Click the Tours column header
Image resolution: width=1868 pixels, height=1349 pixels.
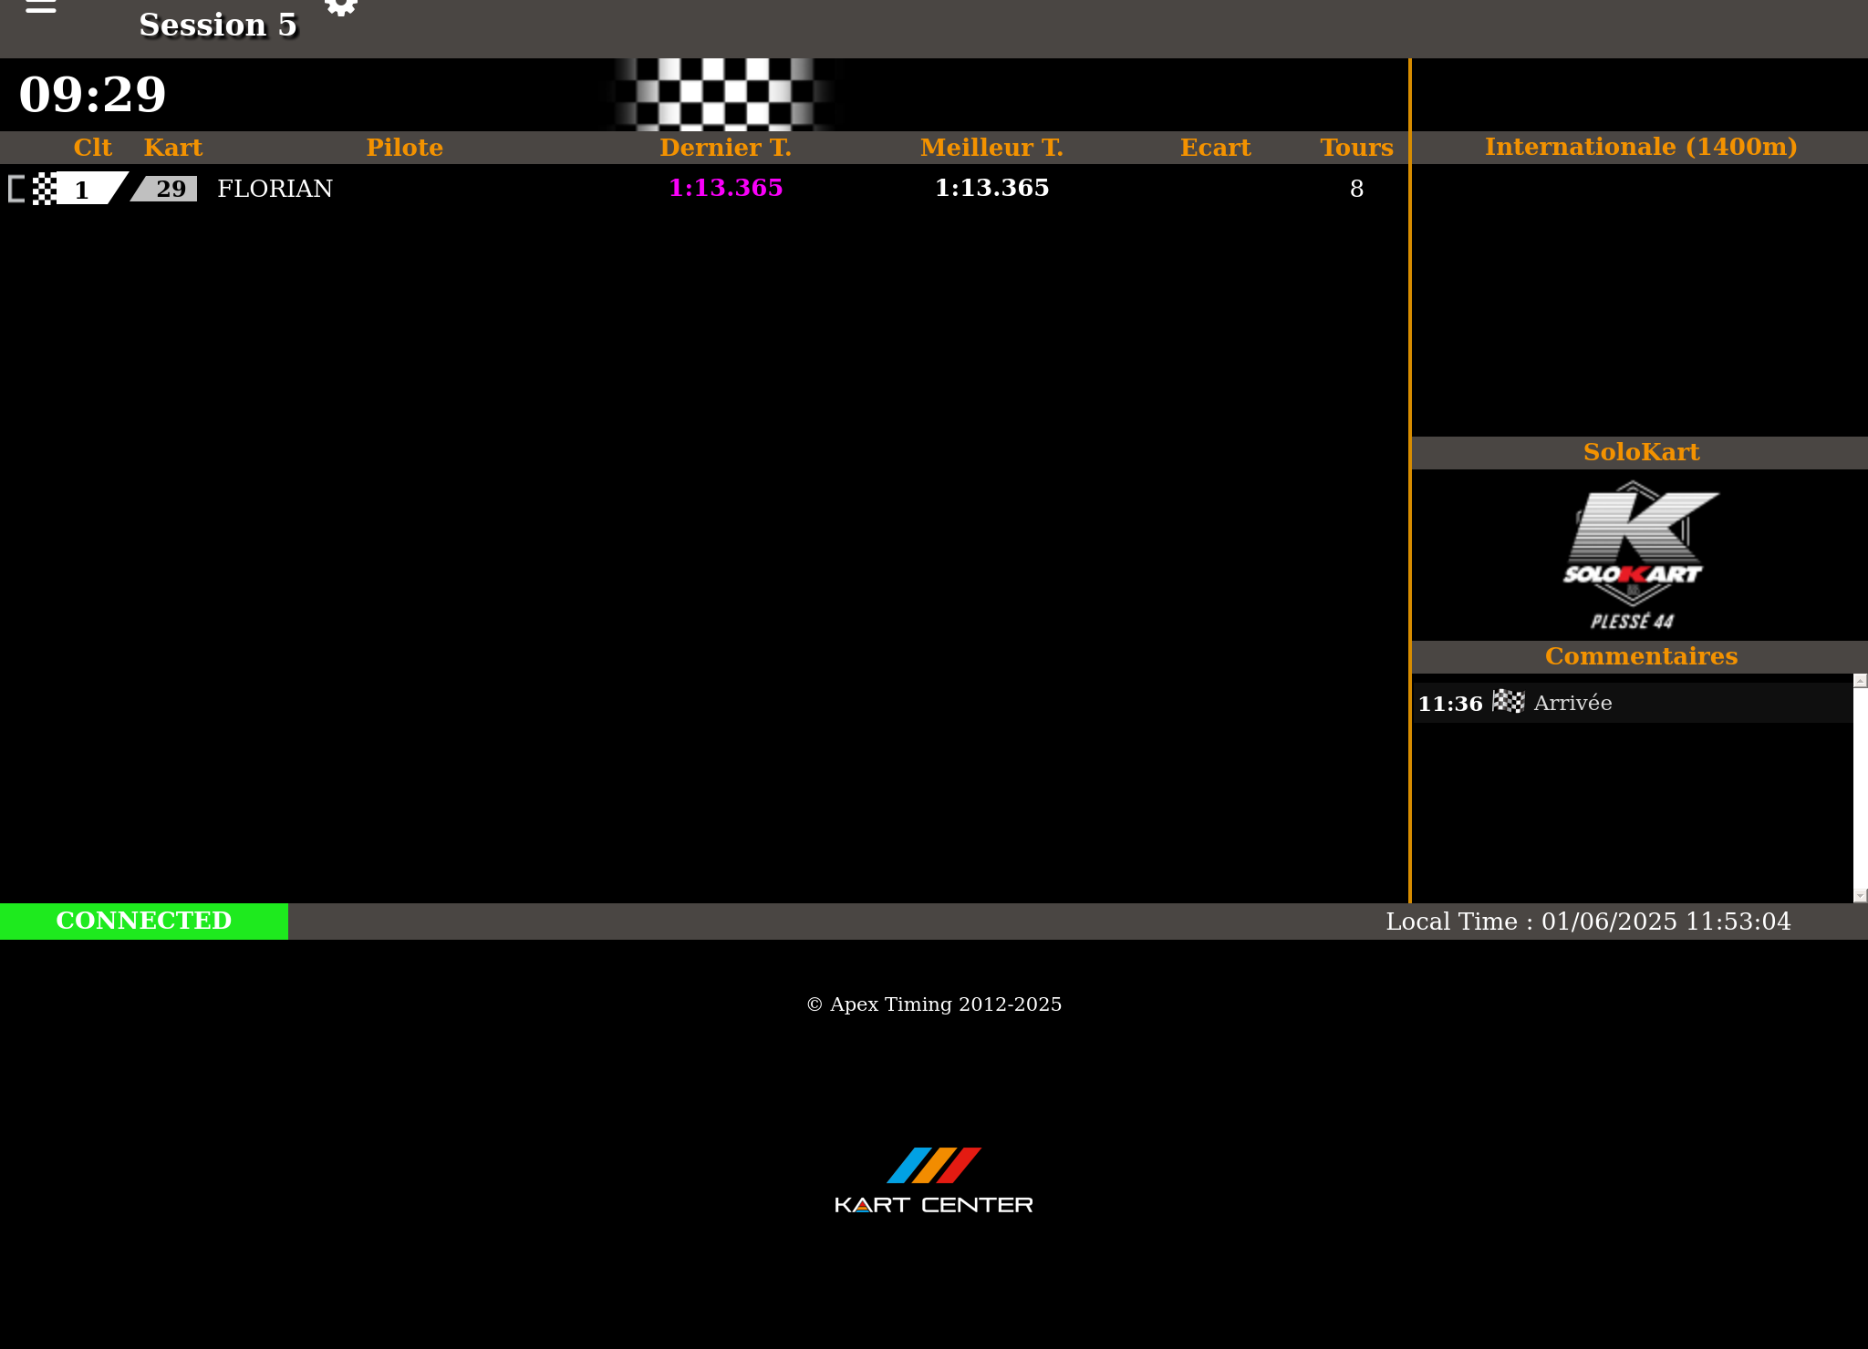click(1356, 148)
